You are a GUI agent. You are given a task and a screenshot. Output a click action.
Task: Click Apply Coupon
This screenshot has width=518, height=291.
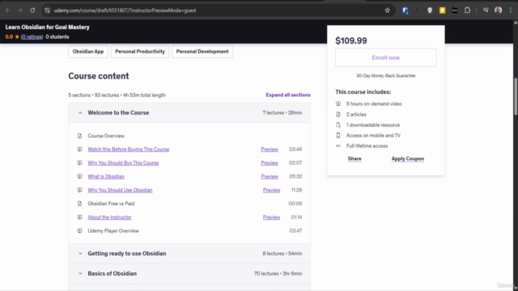click(408, 158)
